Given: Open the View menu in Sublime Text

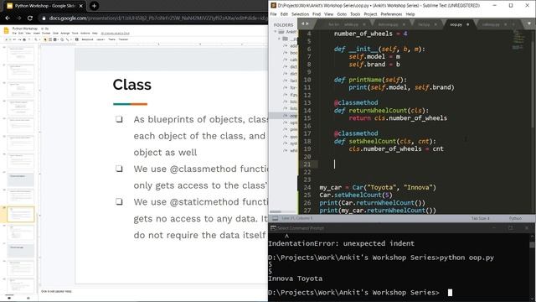Looking at the screenshot, I should pos(328,14).
